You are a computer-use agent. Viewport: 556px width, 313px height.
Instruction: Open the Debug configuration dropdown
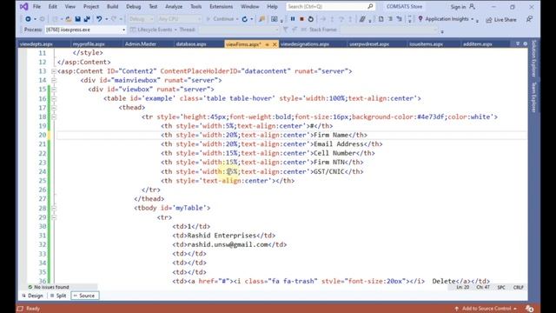[x=141, y=19]
